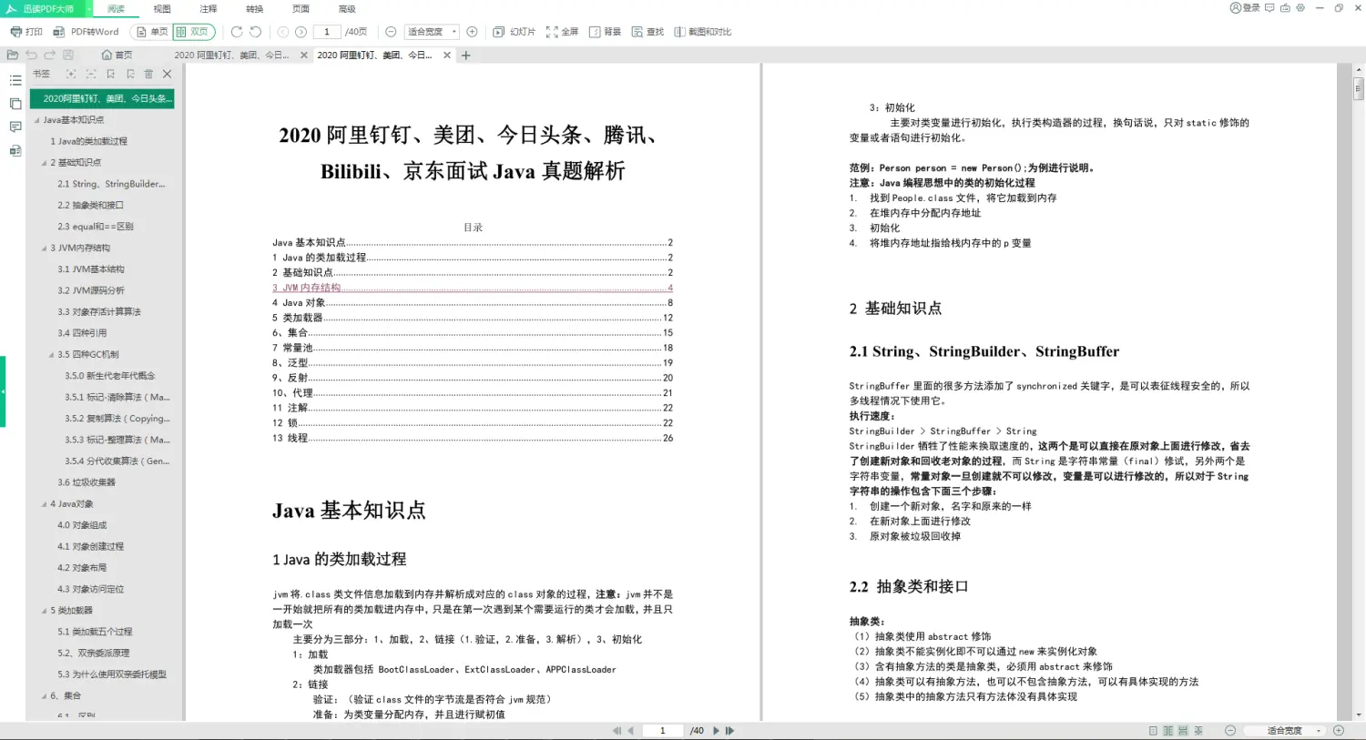This screenshot has width=1366, height=740.
Task: Switch to 双页 double page view
Action: [193, 32]
